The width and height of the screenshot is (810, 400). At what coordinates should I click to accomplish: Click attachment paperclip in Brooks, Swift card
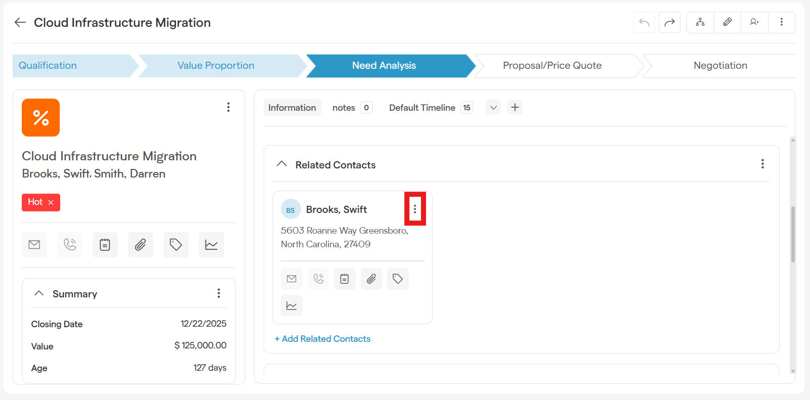tap(371, 279)
